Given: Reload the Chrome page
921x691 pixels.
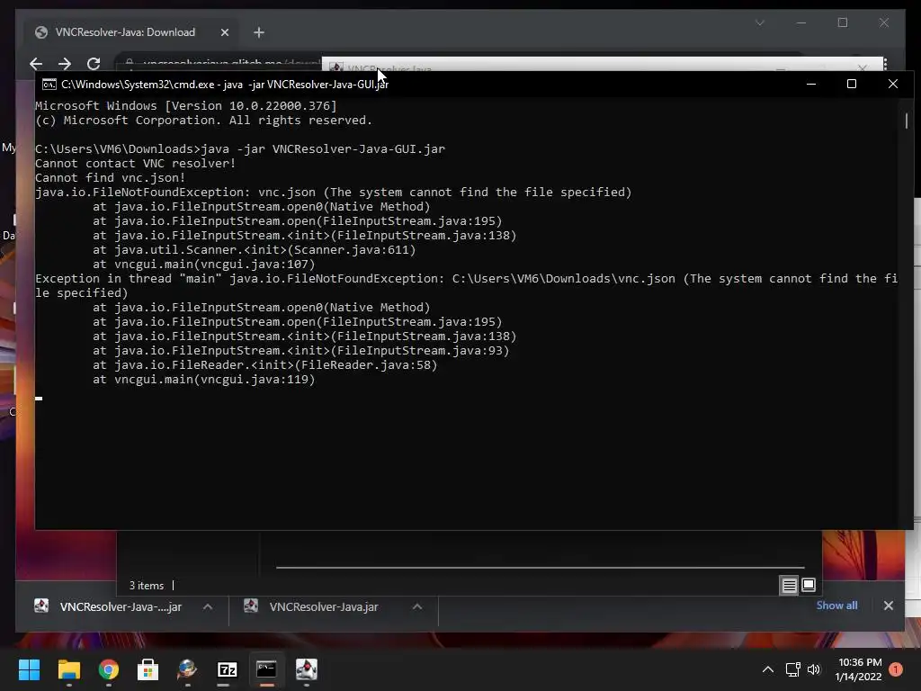Looking at the screenshot, I should (94, 64).
